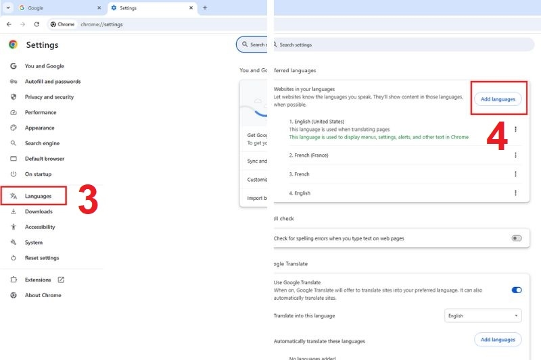Open the tab search dropdown arrow
The height and width of the screenshot is (360, 541).
8,7
